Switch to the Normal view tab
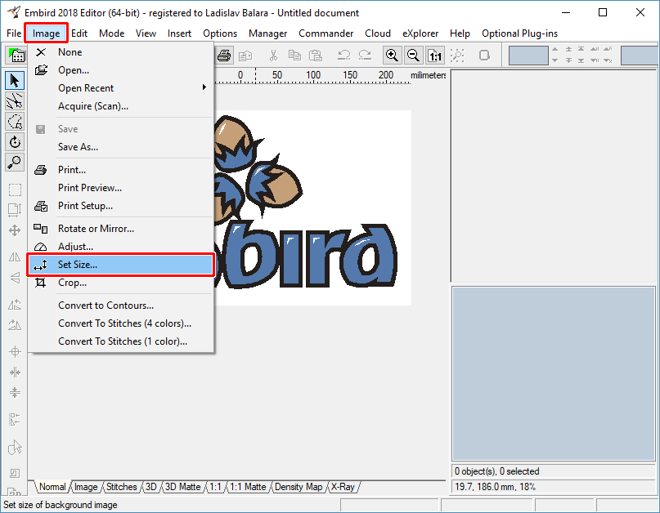The height and width of the screenshot is (513, 660). point(52,487)
